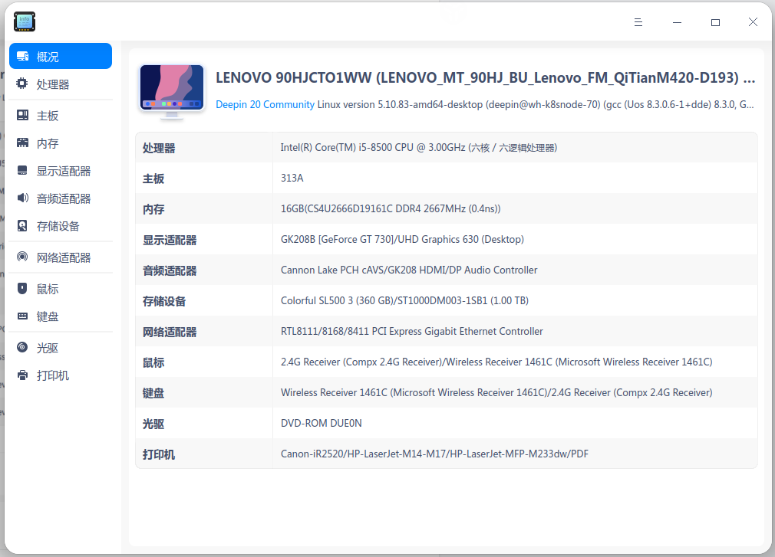The width and height of the screenshot is (775, 557).
Task: Open the 网络适配器 network icon
Action: click(22, 257)
